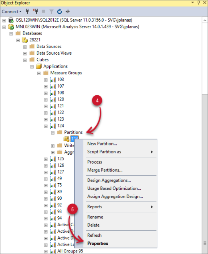The width and height of the screenshot is (208, 254).
Task: Click the OSL120WIN SQL Server database icon
Action: tap(11, 20)
